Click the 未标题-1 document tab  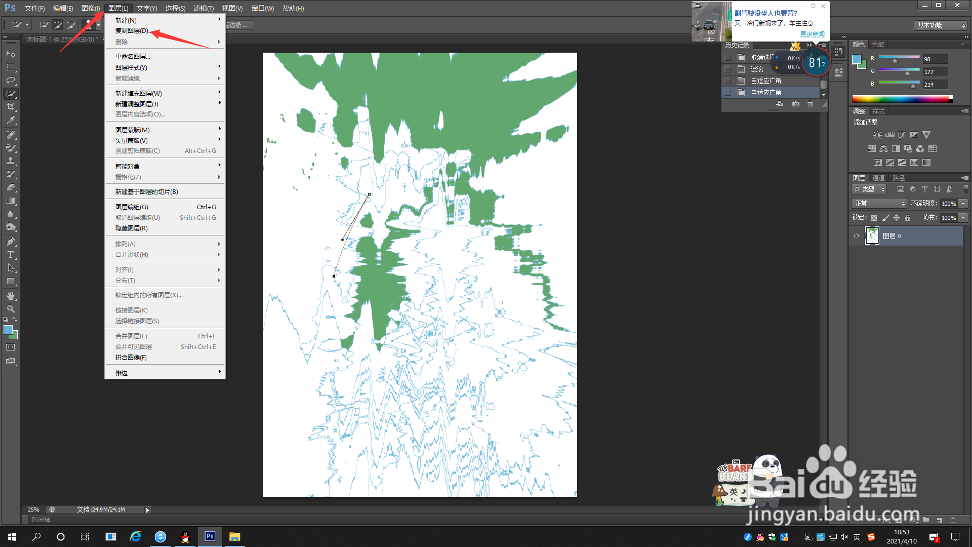[x=62, y=39]
